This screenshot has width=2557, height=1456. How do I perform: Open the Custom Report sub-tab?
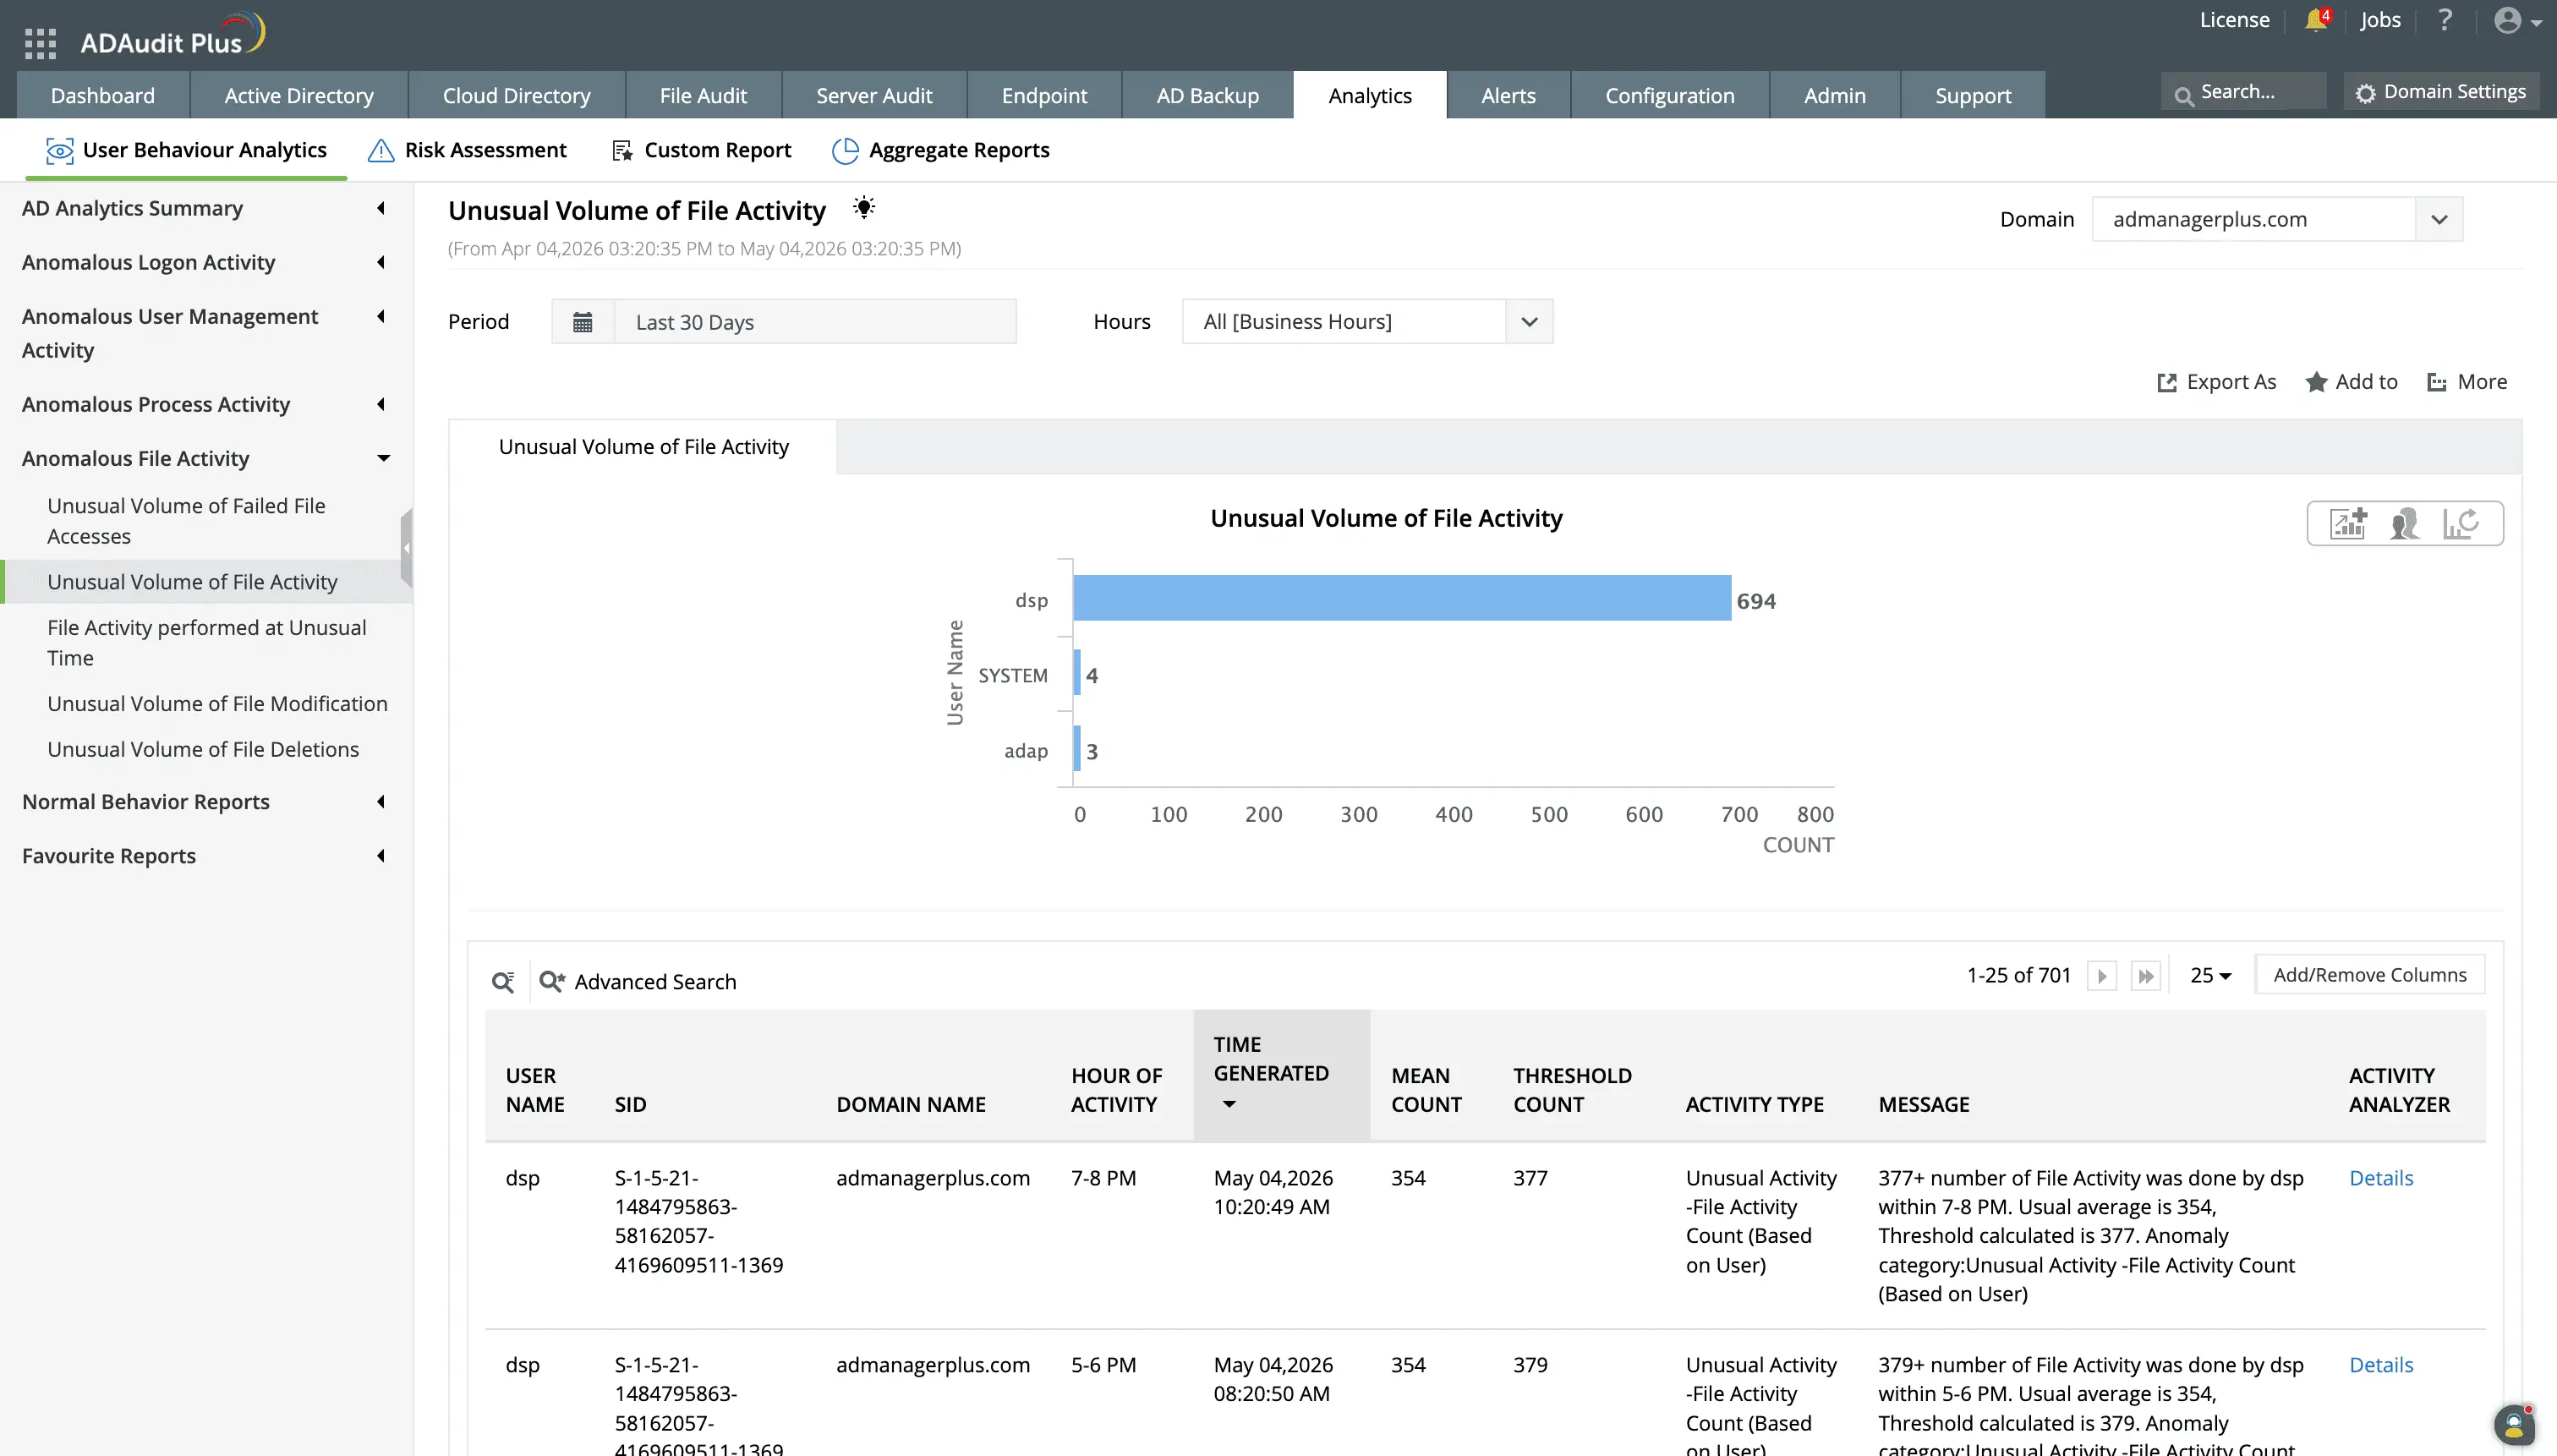701,150
